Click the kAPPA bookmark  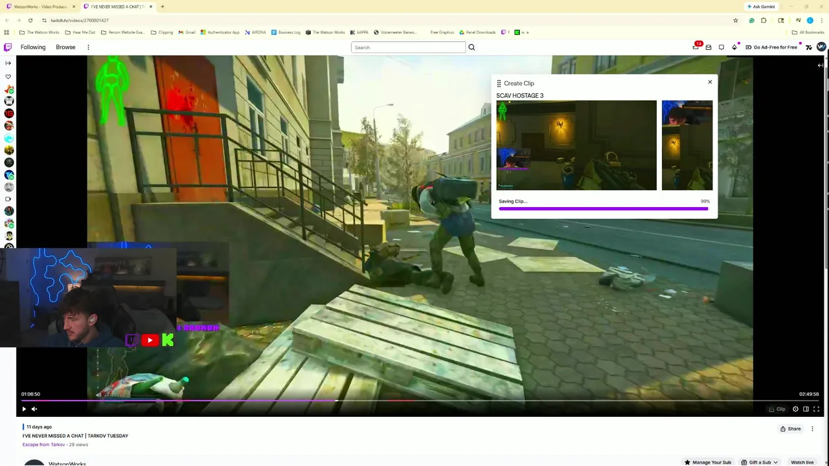point(359,32)
